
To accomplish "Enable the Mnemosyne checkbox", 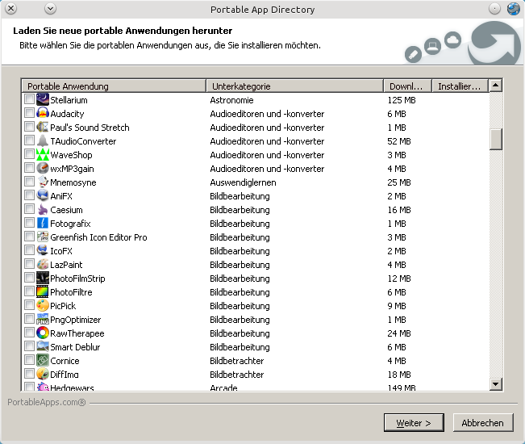I will [30, 182].
